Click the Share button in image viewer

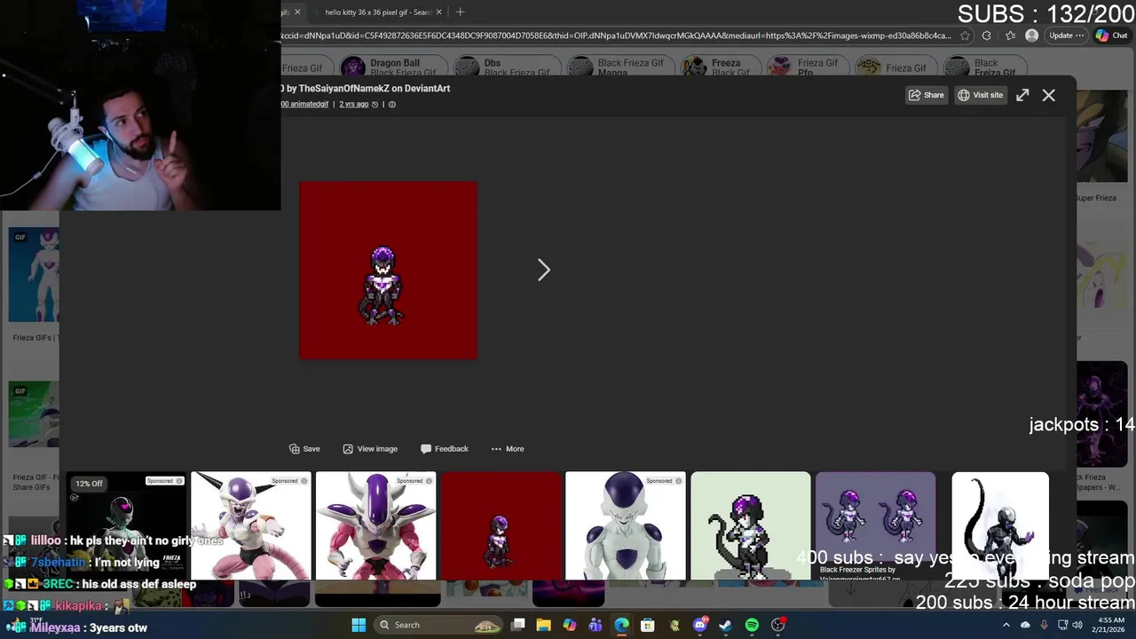coord(926,95)
